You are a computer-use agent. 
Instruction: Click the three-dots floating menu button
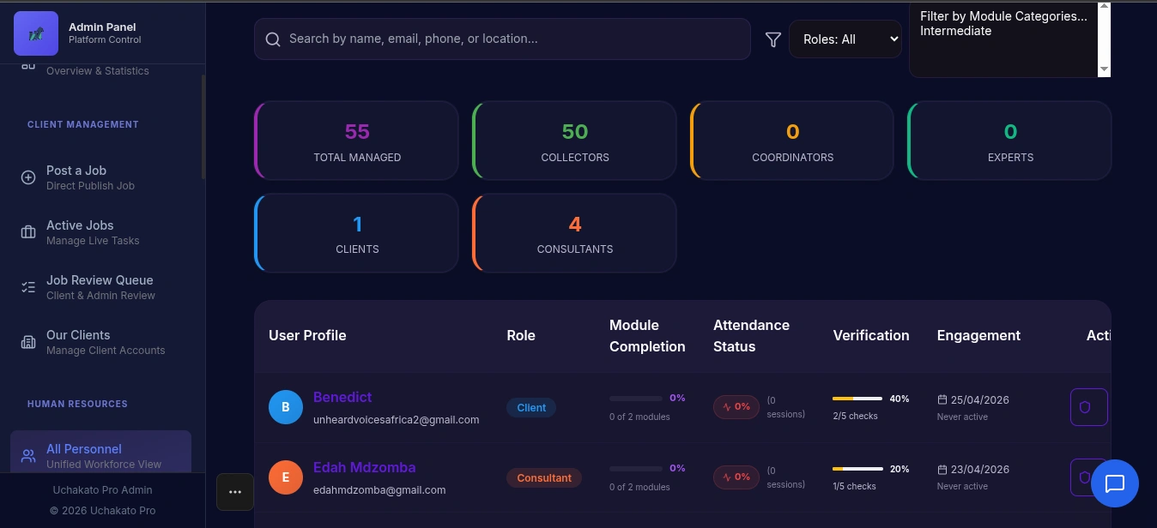point(235,492)
